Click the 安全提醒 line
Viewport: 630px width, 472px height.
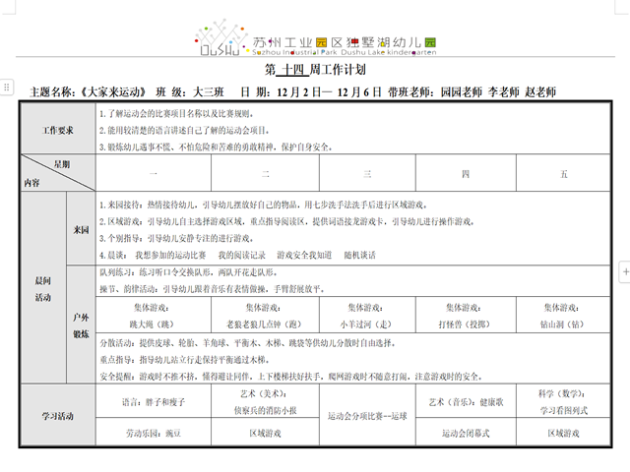click(291, 377)
